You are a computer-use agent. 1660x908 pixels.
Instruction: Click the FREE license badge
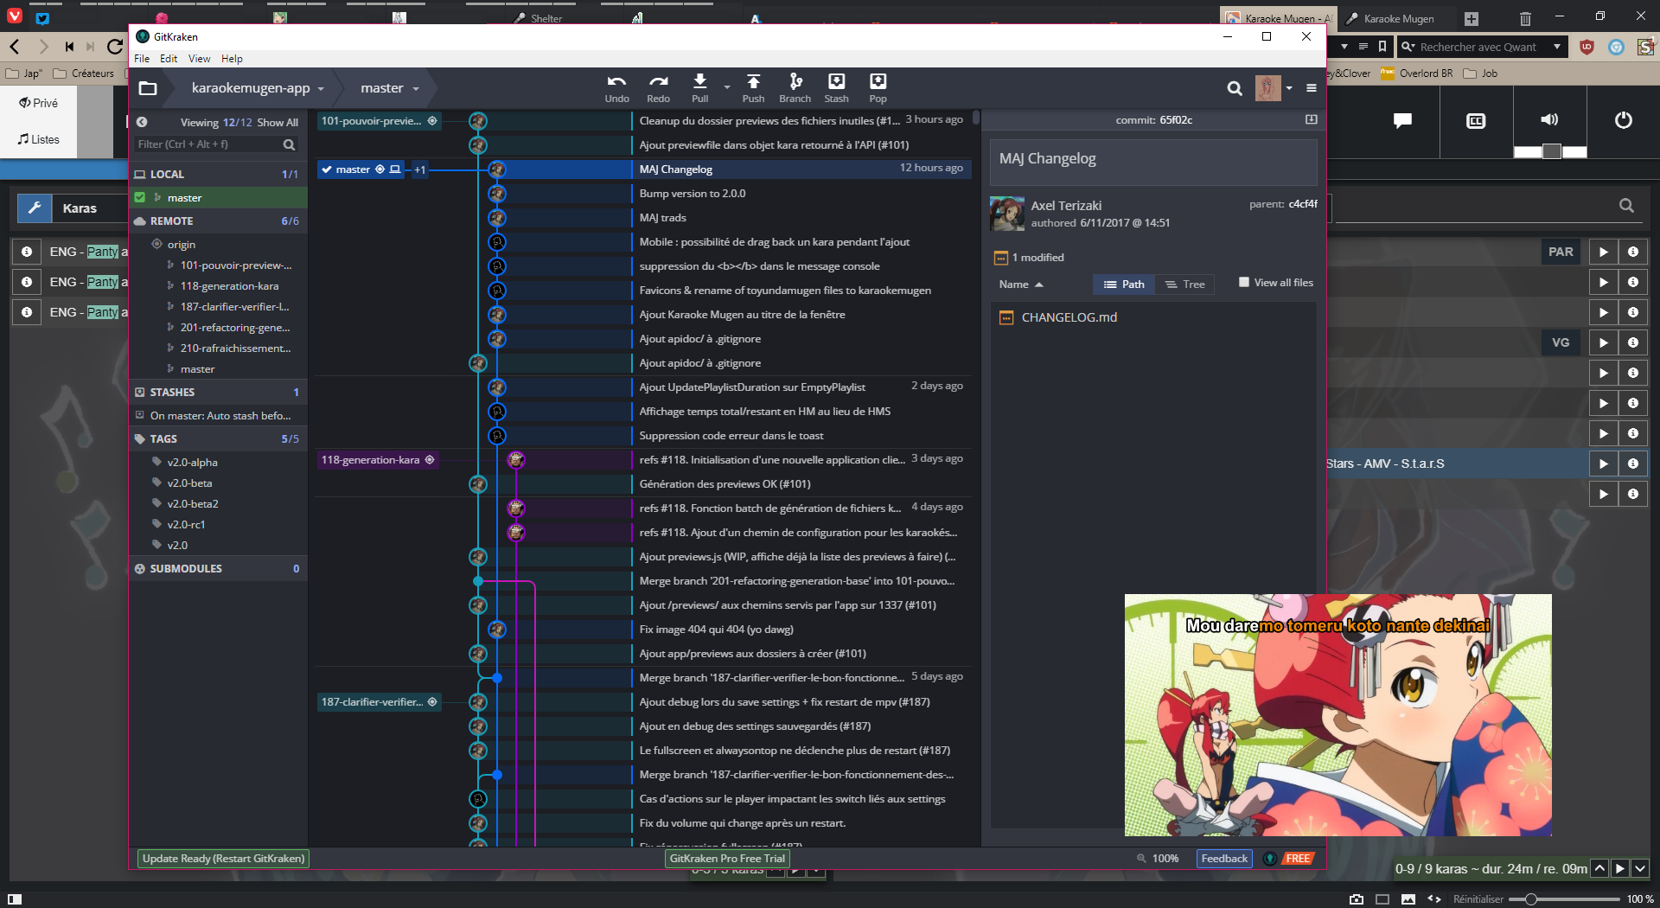coord(1298,859)
